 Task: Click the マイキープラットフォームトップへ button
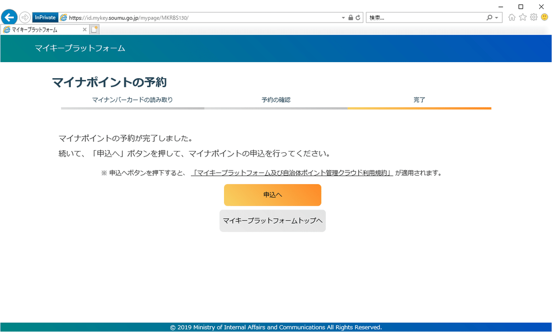[x=272, y=221]
